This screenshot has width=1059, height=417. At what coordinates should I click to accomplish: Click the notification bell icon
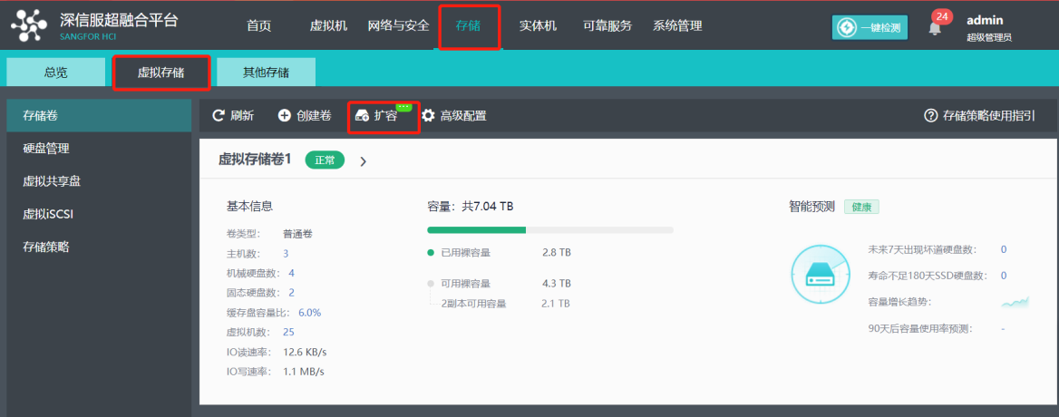coord(935,28)
